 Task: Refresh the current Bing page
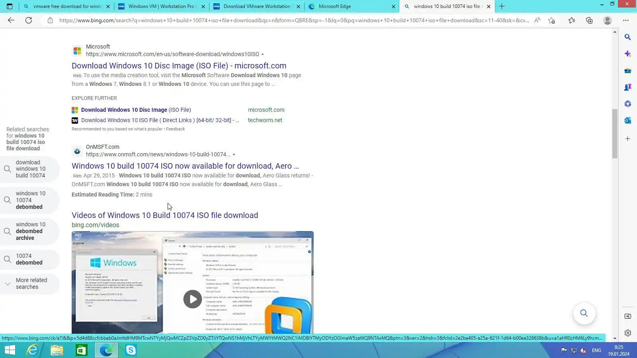29,20
